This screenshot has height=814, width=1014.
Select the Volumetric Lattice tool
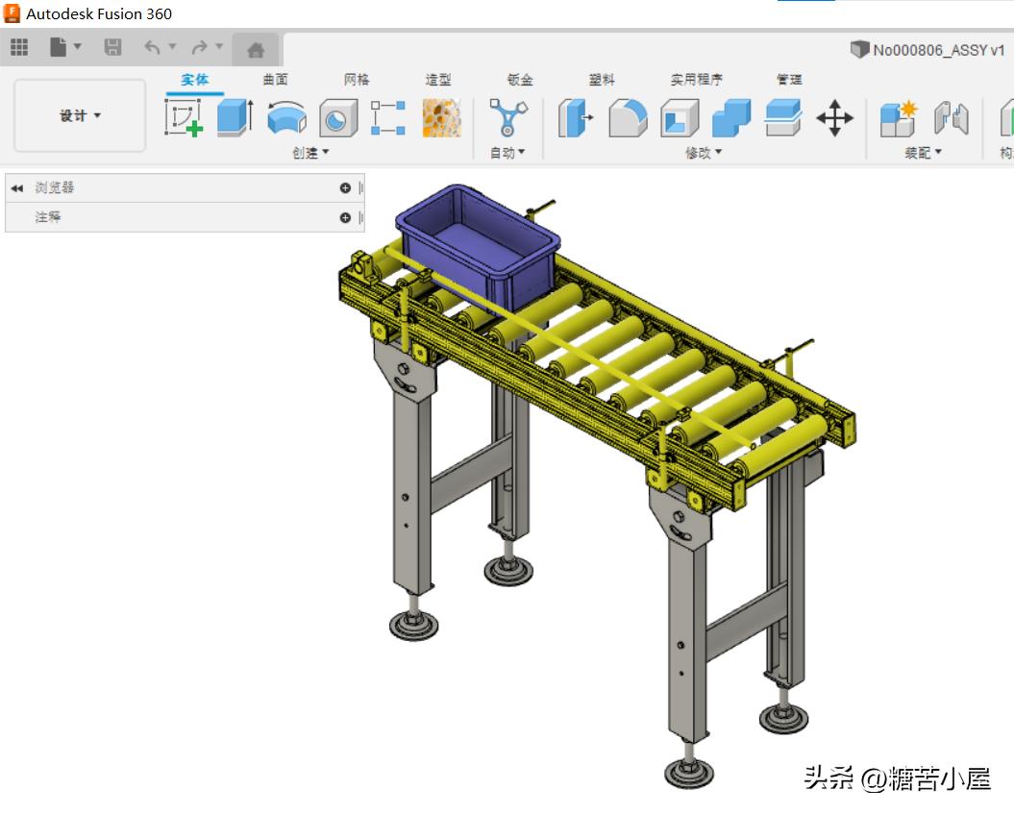(x=442, y=117)
